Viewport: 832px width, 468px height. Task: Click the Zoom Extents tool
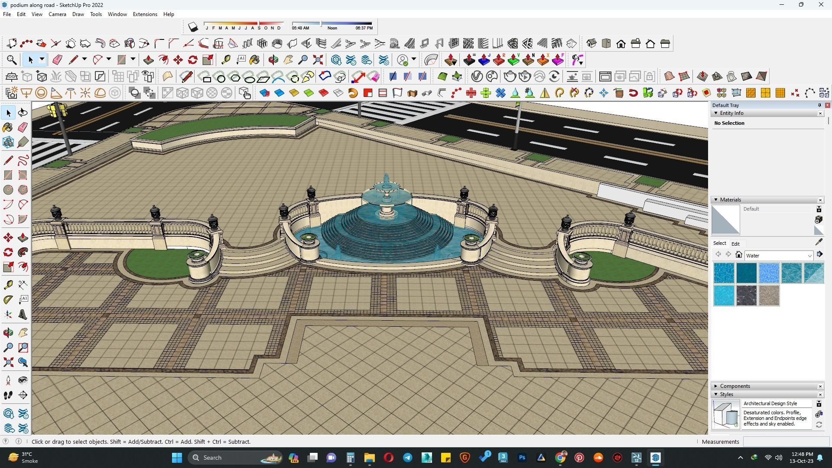[x=8, y=362]
